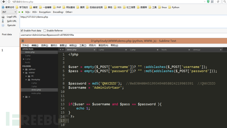The height and width of the screenshot is (128, 227).
Task: Click the green shield icon in address bar
Action: point(208,2)
